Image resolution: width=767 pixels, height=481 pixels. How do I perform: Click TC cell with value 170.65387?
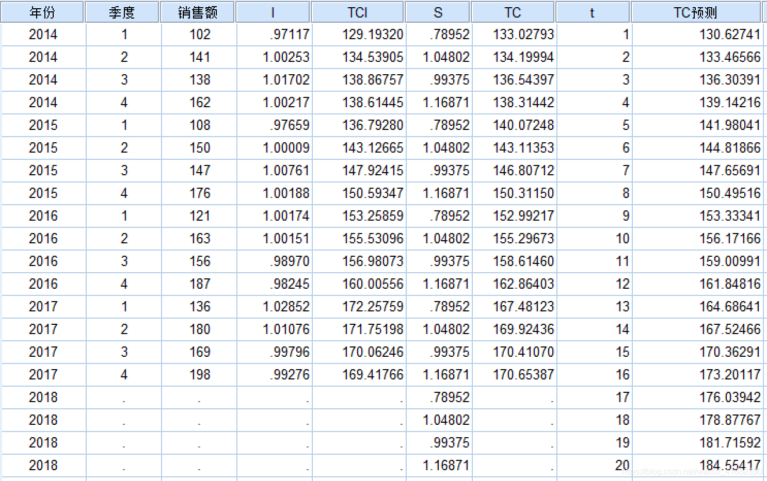514,375
